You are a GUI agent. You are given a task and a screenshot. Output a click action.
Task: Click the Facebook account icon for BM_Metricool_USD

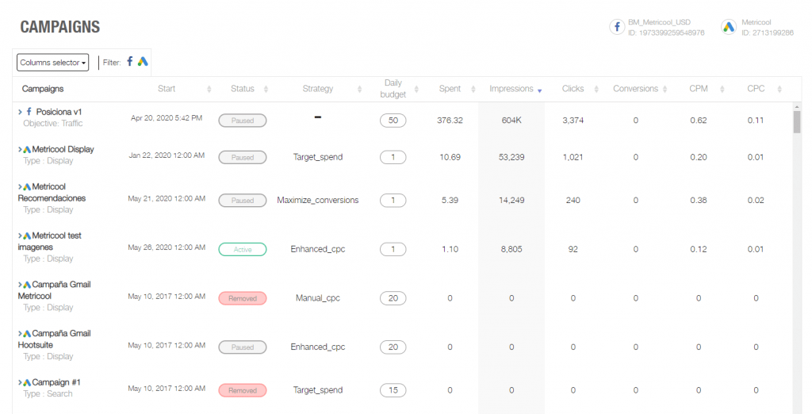coord(617,27)
